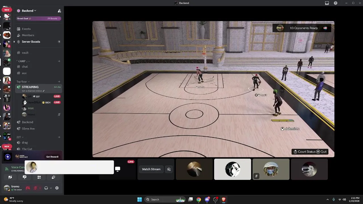Open the activities launcher icon
This screenshot has width=363, height=204.
(x=39, y=177)
